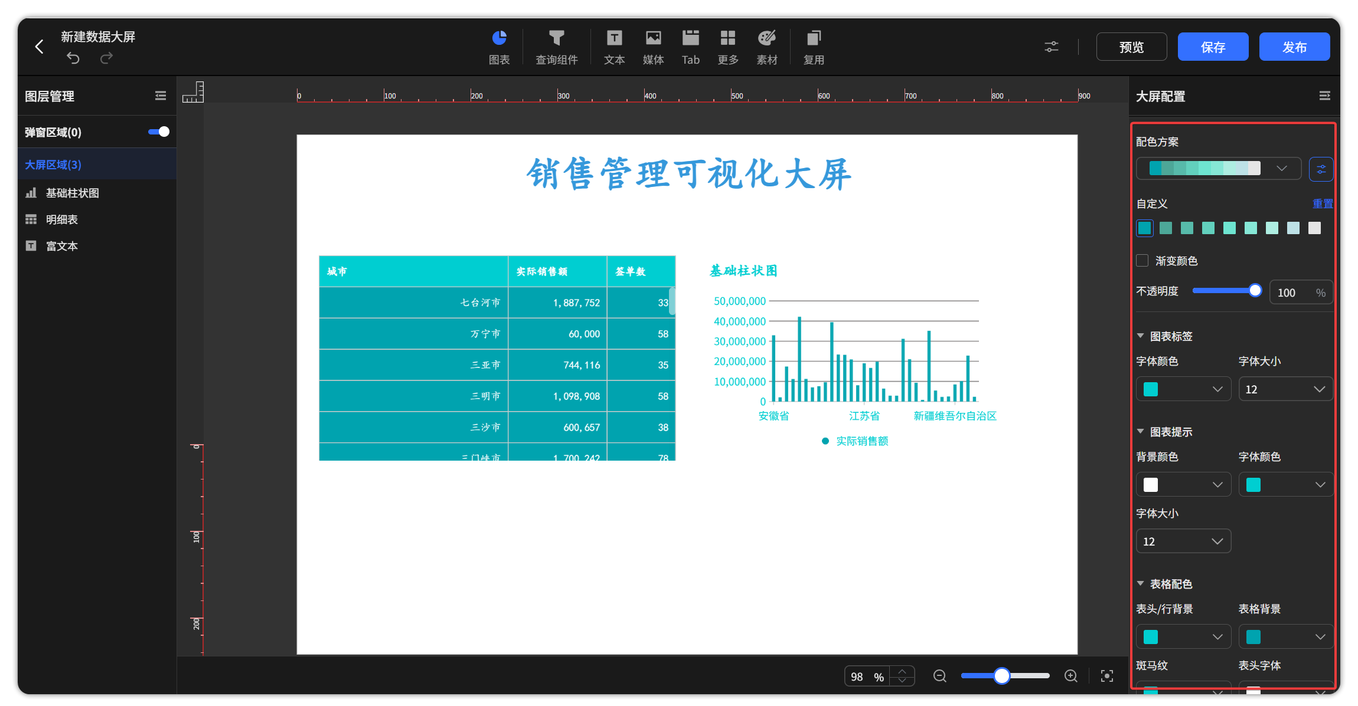Collapse the 表格配色 section
1358x706 pixels.
(1141, 583)
